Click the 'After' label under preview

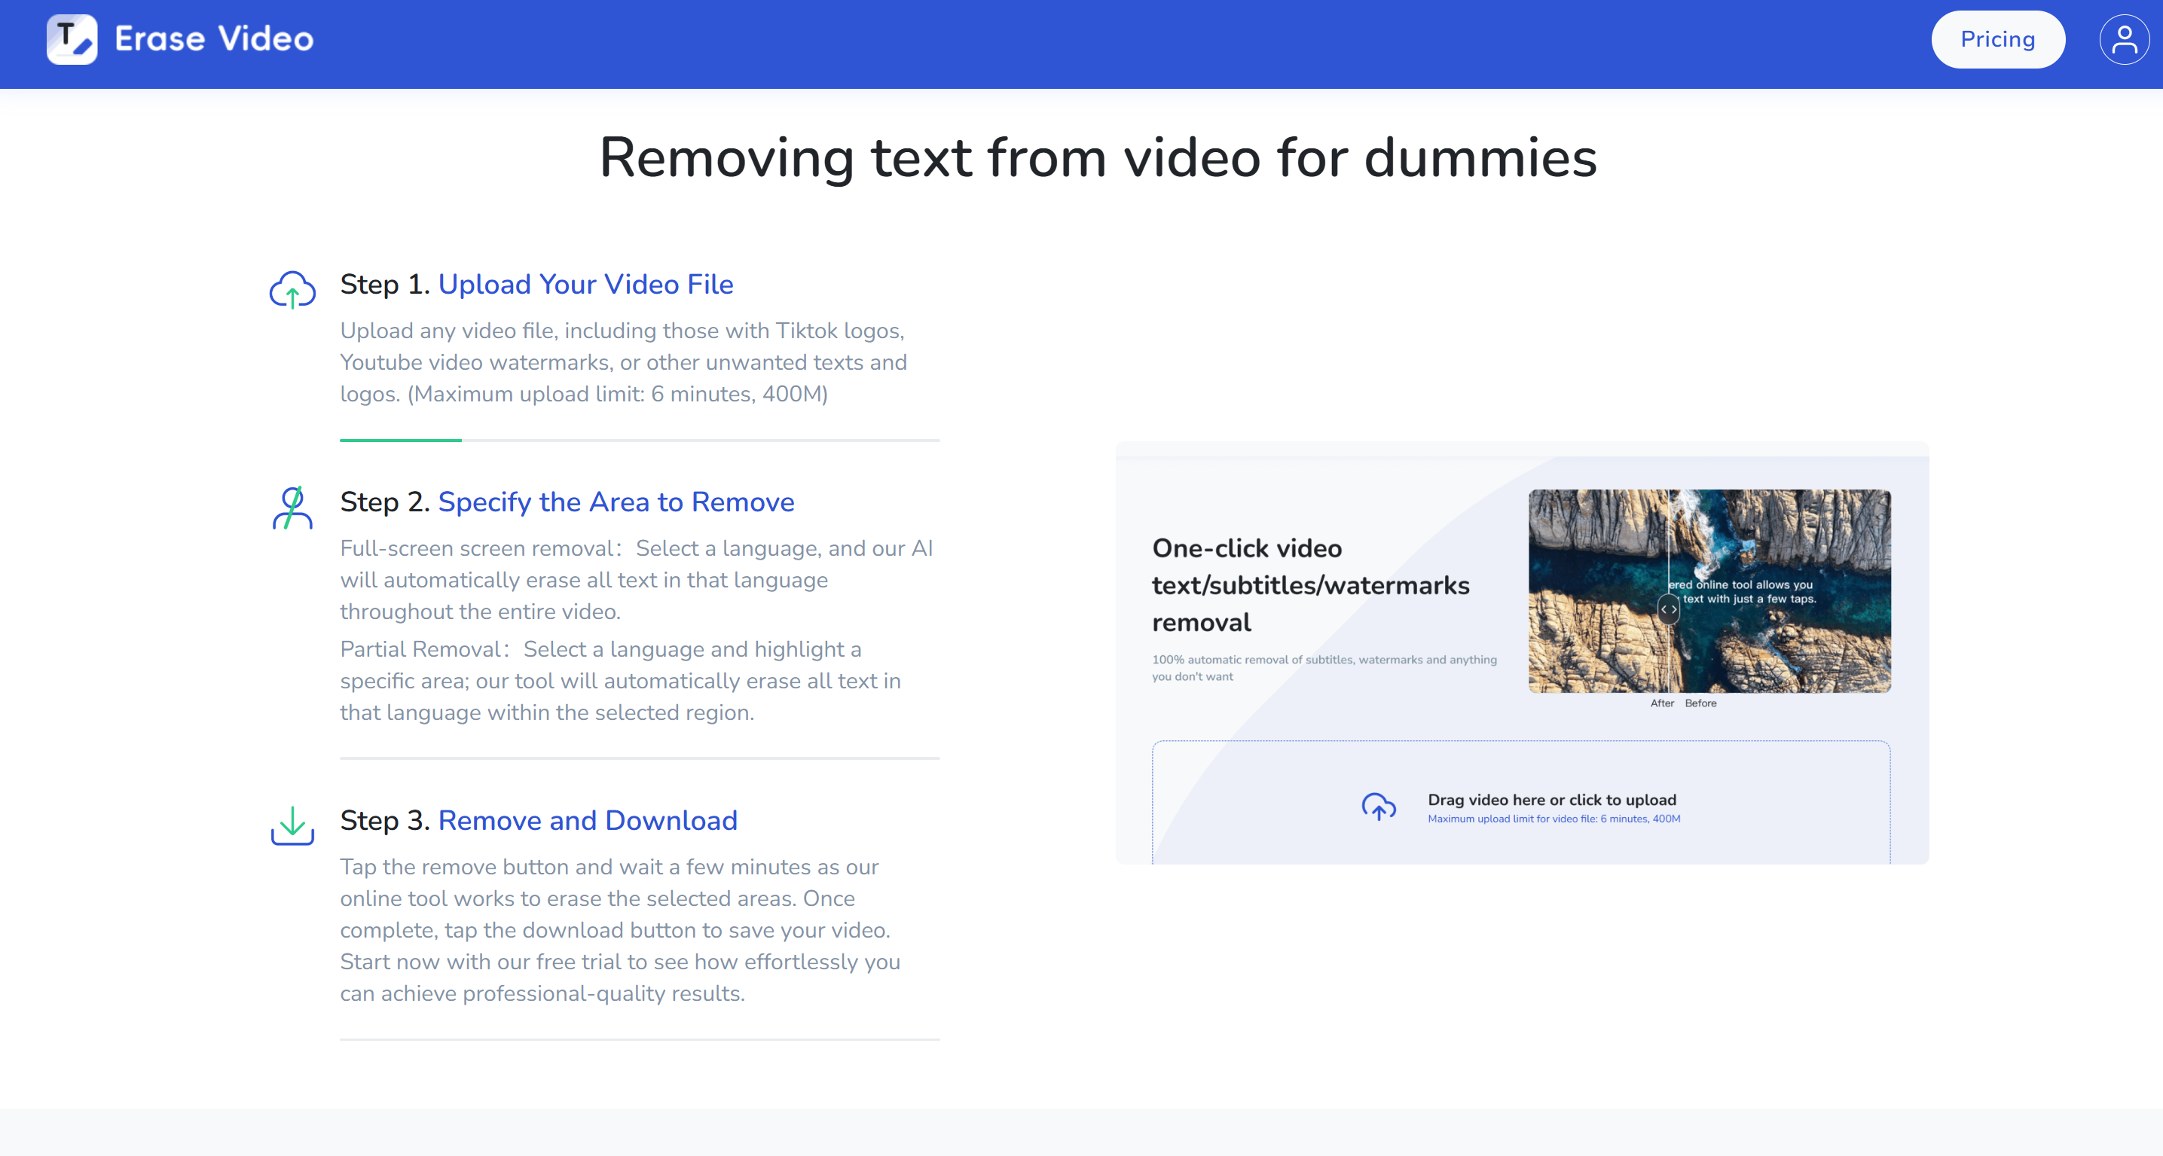(1661, 703)
